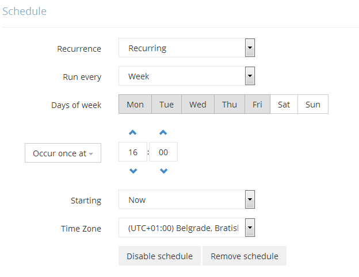Click the Remove schedule button
The height and width of the screenshot is (277, 359).
[x=245, y=256]
